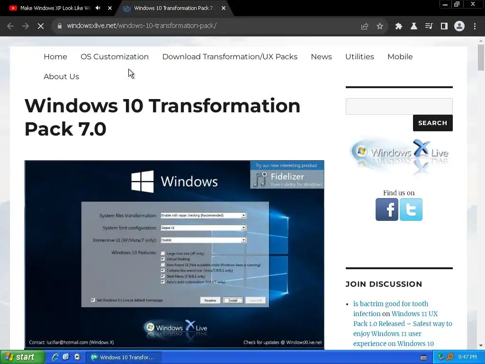
Task: Click the Fidelizer product banner
Action: (287, 175)
